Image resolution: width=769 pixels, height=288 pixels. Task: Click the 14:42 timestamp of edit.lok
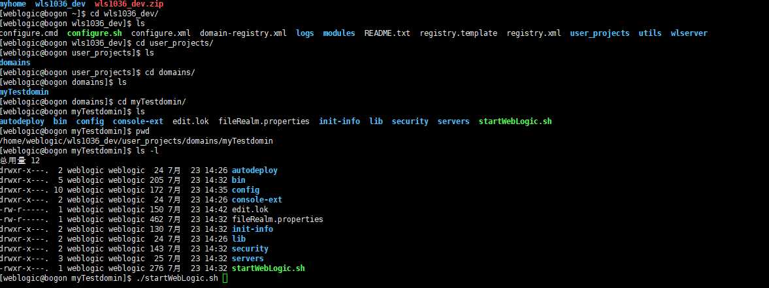click(216, 210)
